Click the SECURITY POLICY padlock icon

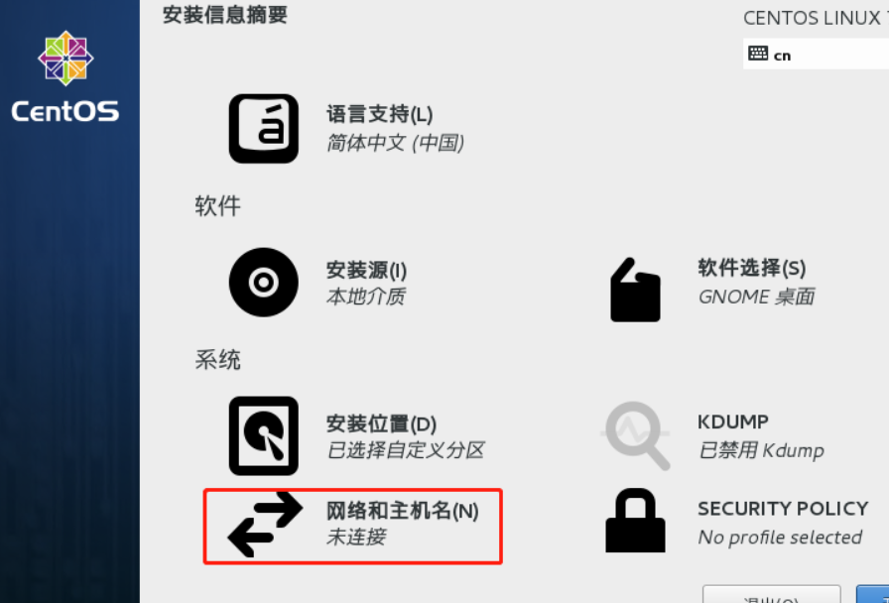pos(635,521)
